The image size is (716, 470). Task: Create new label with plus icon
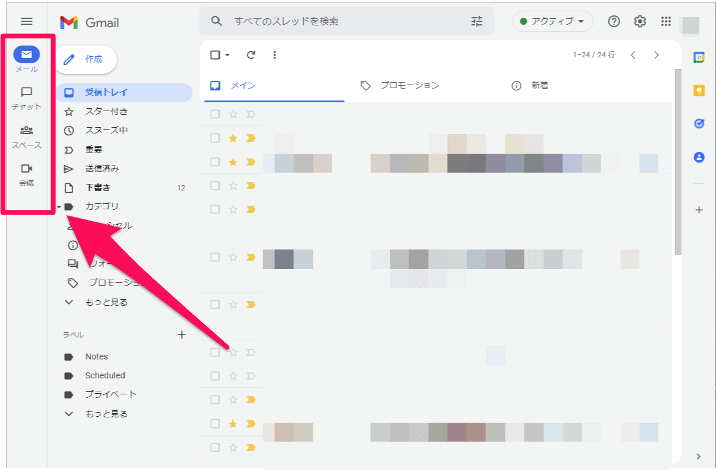pos(182,335)
